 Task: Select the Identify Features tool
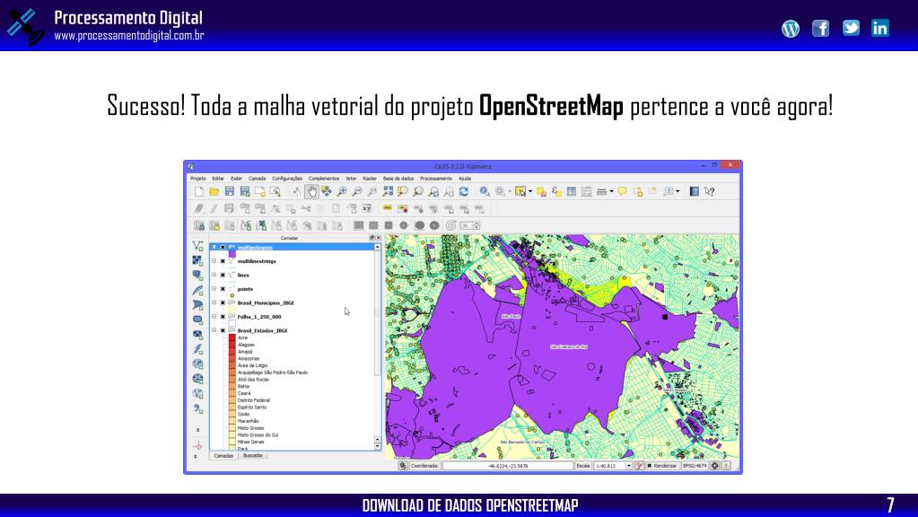coord(485,191)
